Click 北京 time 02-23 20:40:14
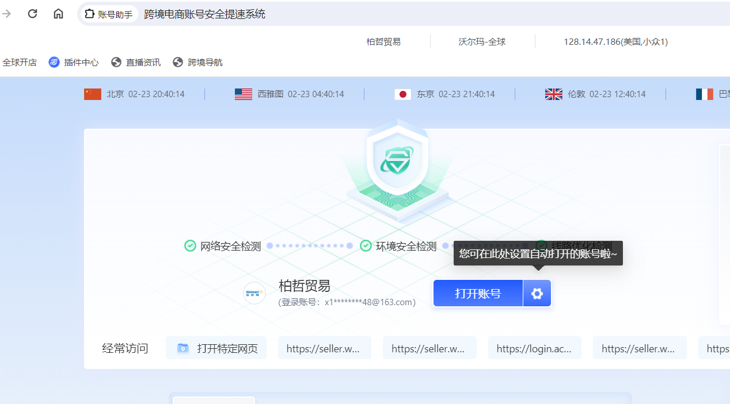Image resolution: width=730 pixels, height=404 pixels. click(x=157, y=94)
